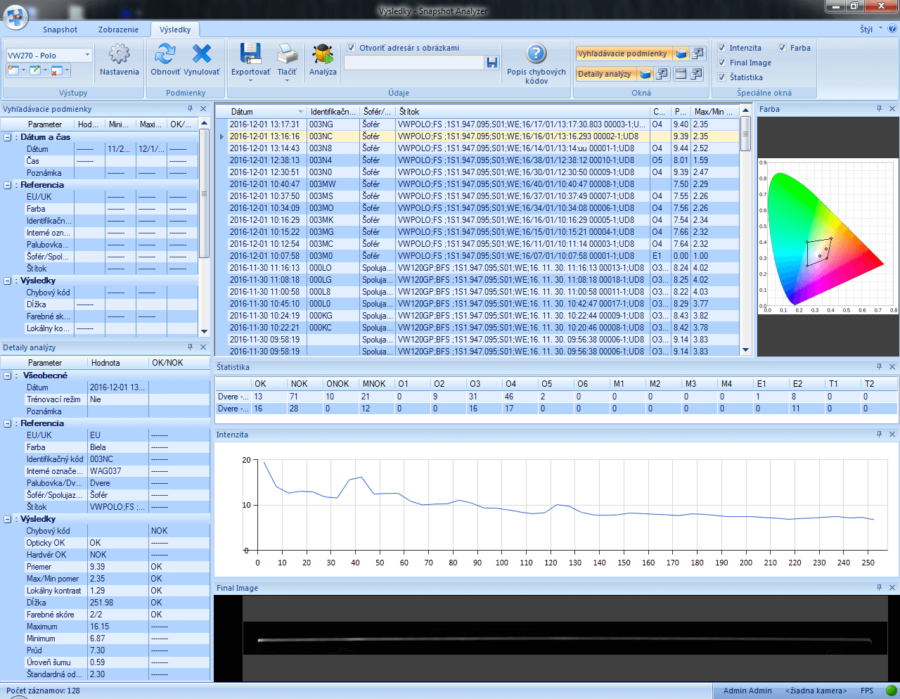Toggle Otvoriť adresár s obrázkami checkbox
The height and width of the screenshot is (699, 900).
tap(352, 48)
